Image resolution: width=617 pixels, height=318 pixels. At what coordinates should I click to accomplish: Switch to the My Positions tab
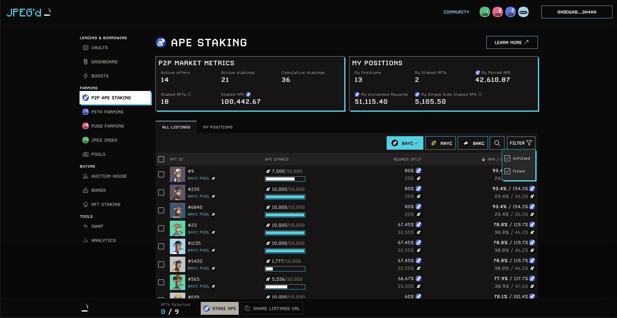point(217,127)
